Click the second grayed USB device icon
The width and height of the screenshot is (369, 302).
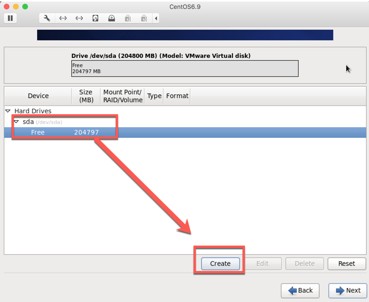tap(144, 18)
